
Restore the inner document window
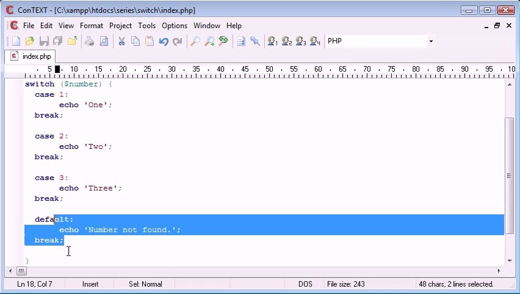point(497,26)
